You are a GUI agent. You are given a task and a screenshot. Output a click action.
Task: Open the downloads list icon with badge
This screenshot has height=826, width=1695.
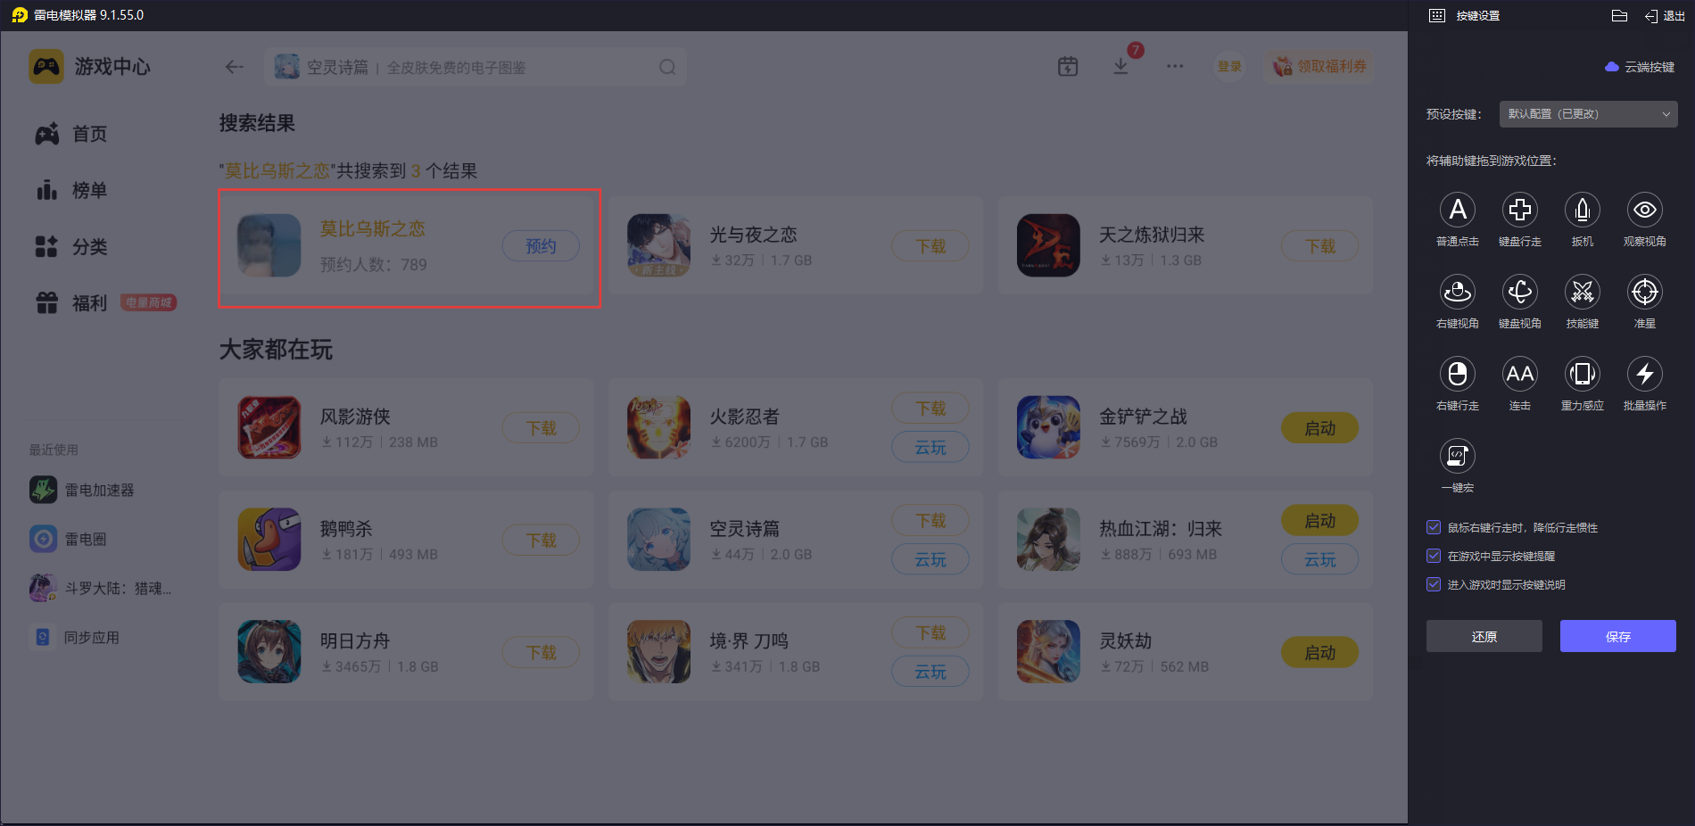[1121, 66]
